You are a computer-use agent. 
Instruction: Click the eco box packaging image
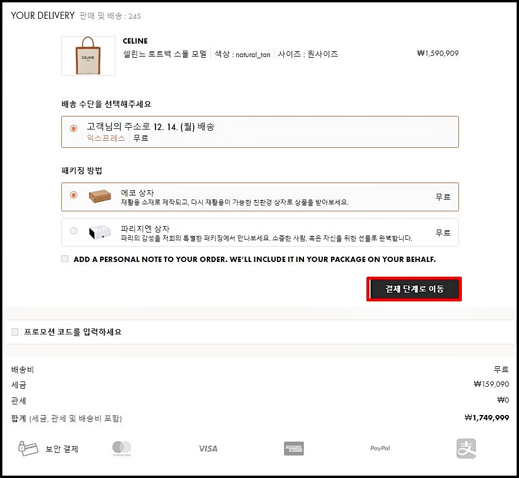tap(99, 195)
